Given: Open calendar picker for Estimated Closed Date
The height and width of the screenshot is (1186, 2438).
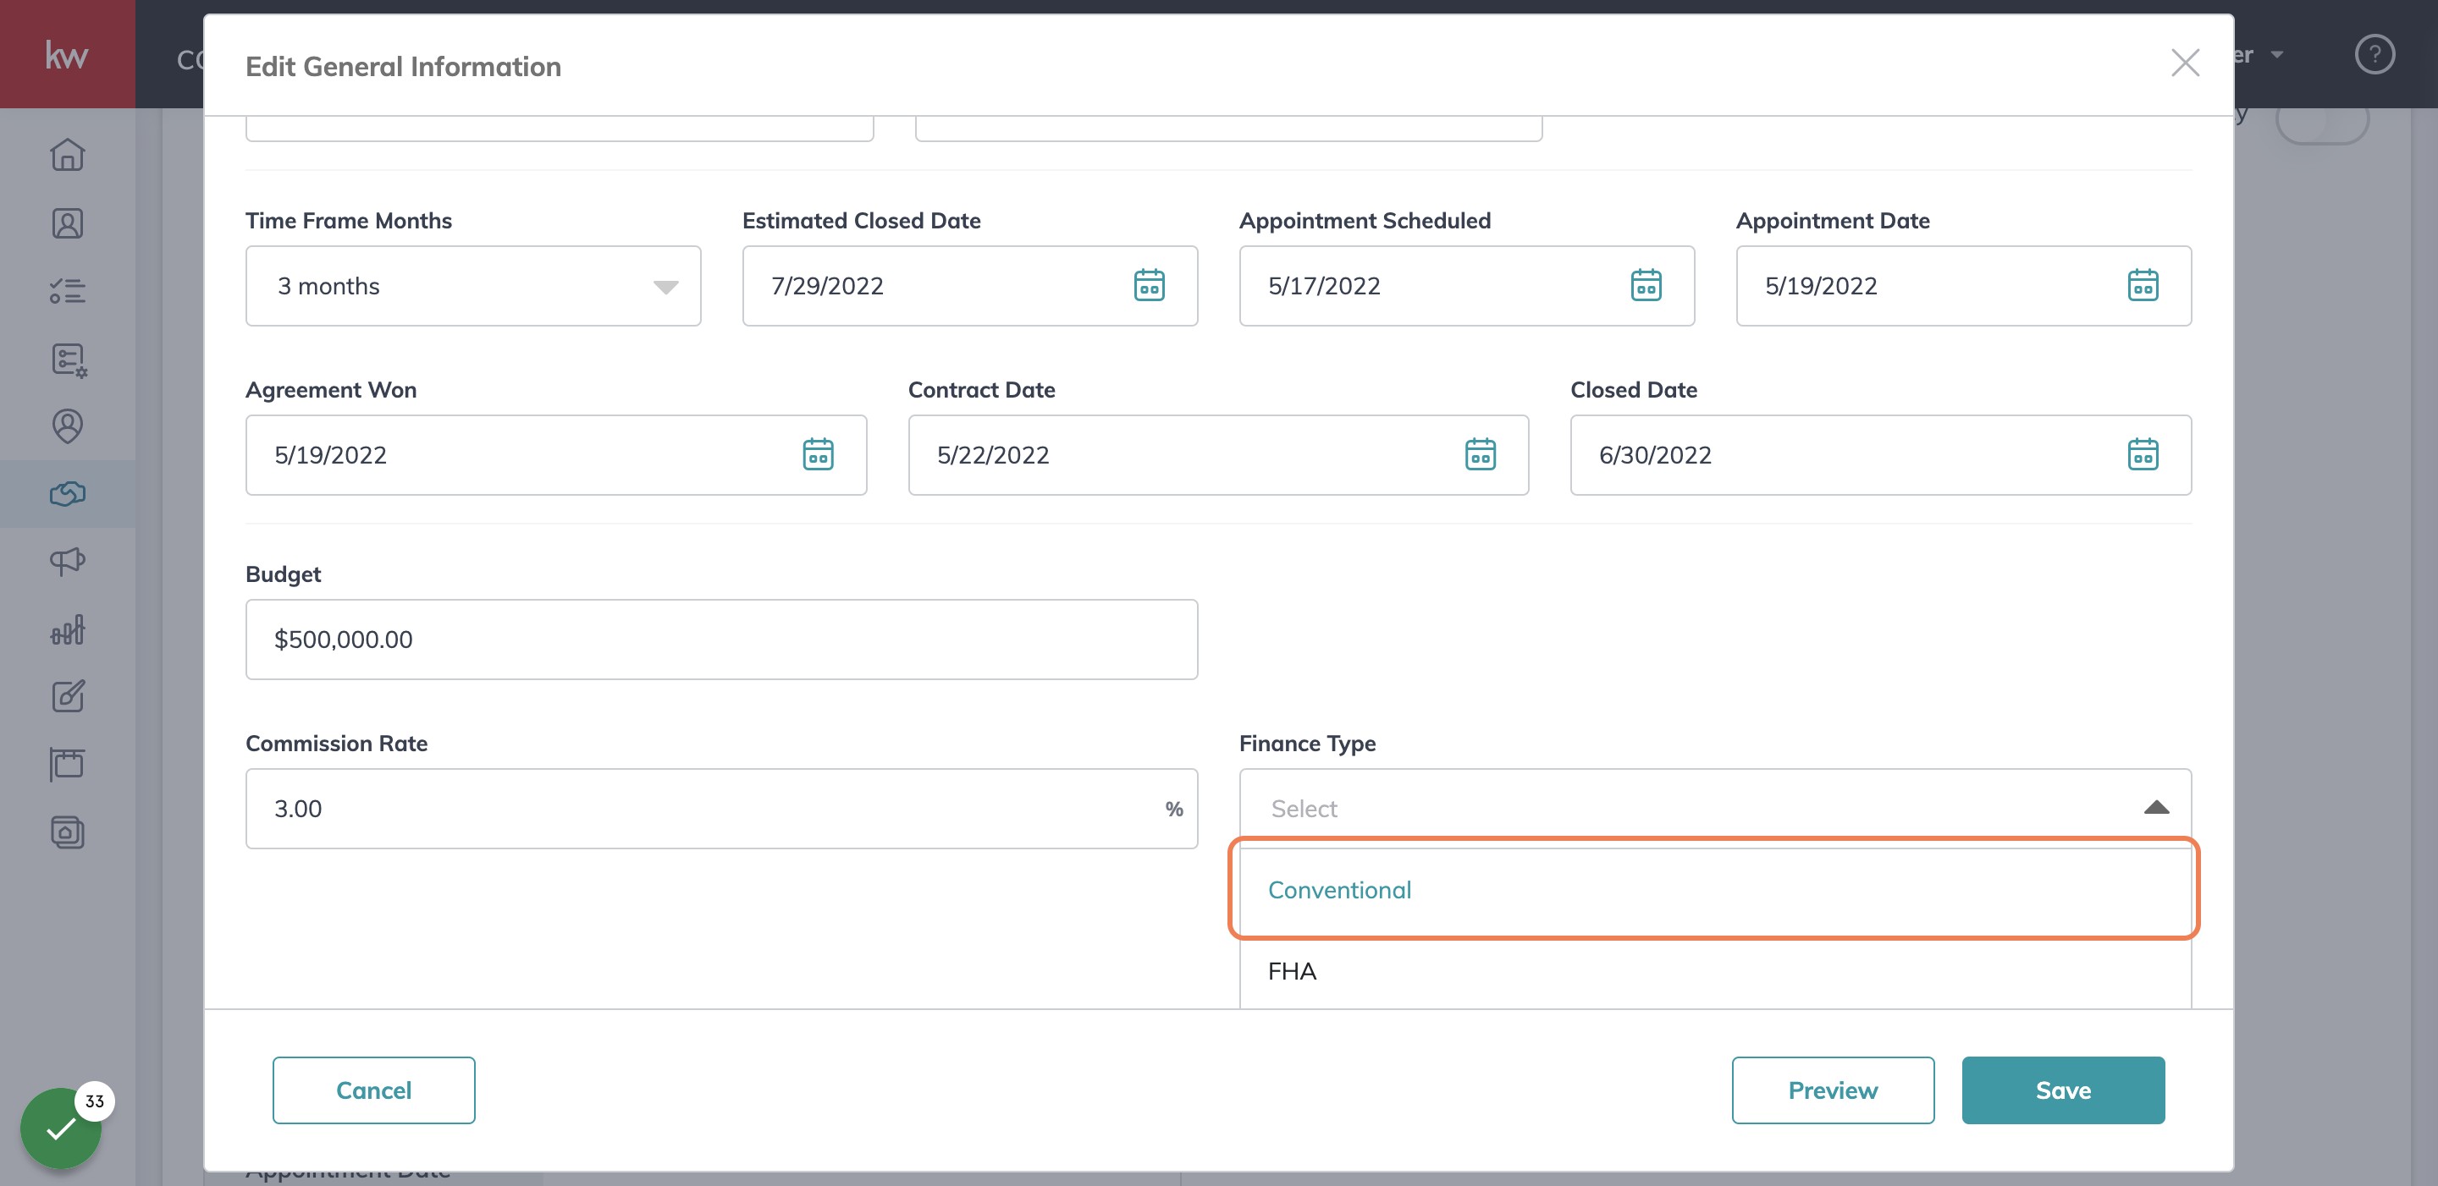Looking at the screenshot, I should [x=1149, y=286].
